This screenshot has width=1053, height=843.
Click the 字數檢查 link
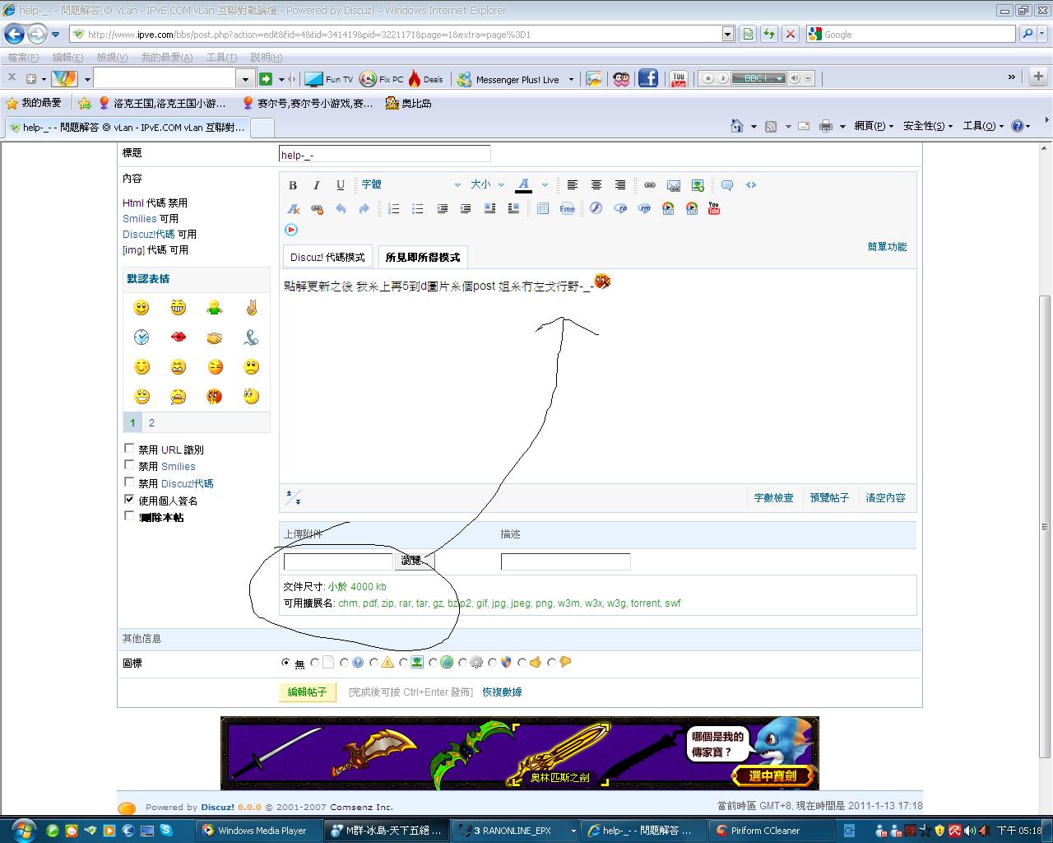point(774,498)
